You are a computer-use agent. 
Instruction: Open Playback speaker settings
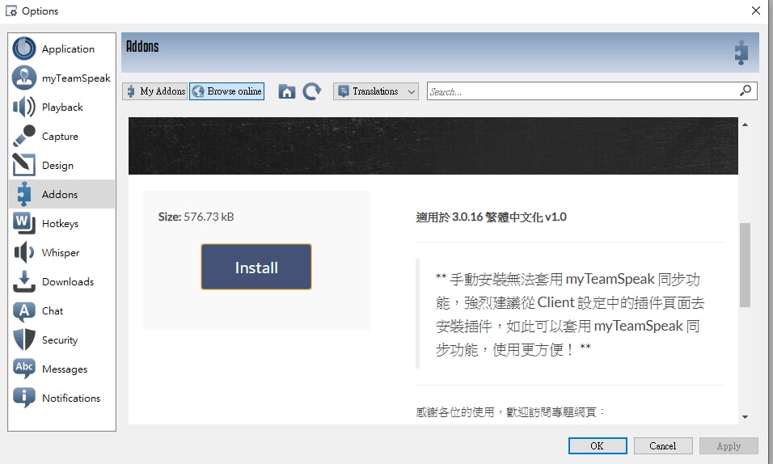coord(61,108)
